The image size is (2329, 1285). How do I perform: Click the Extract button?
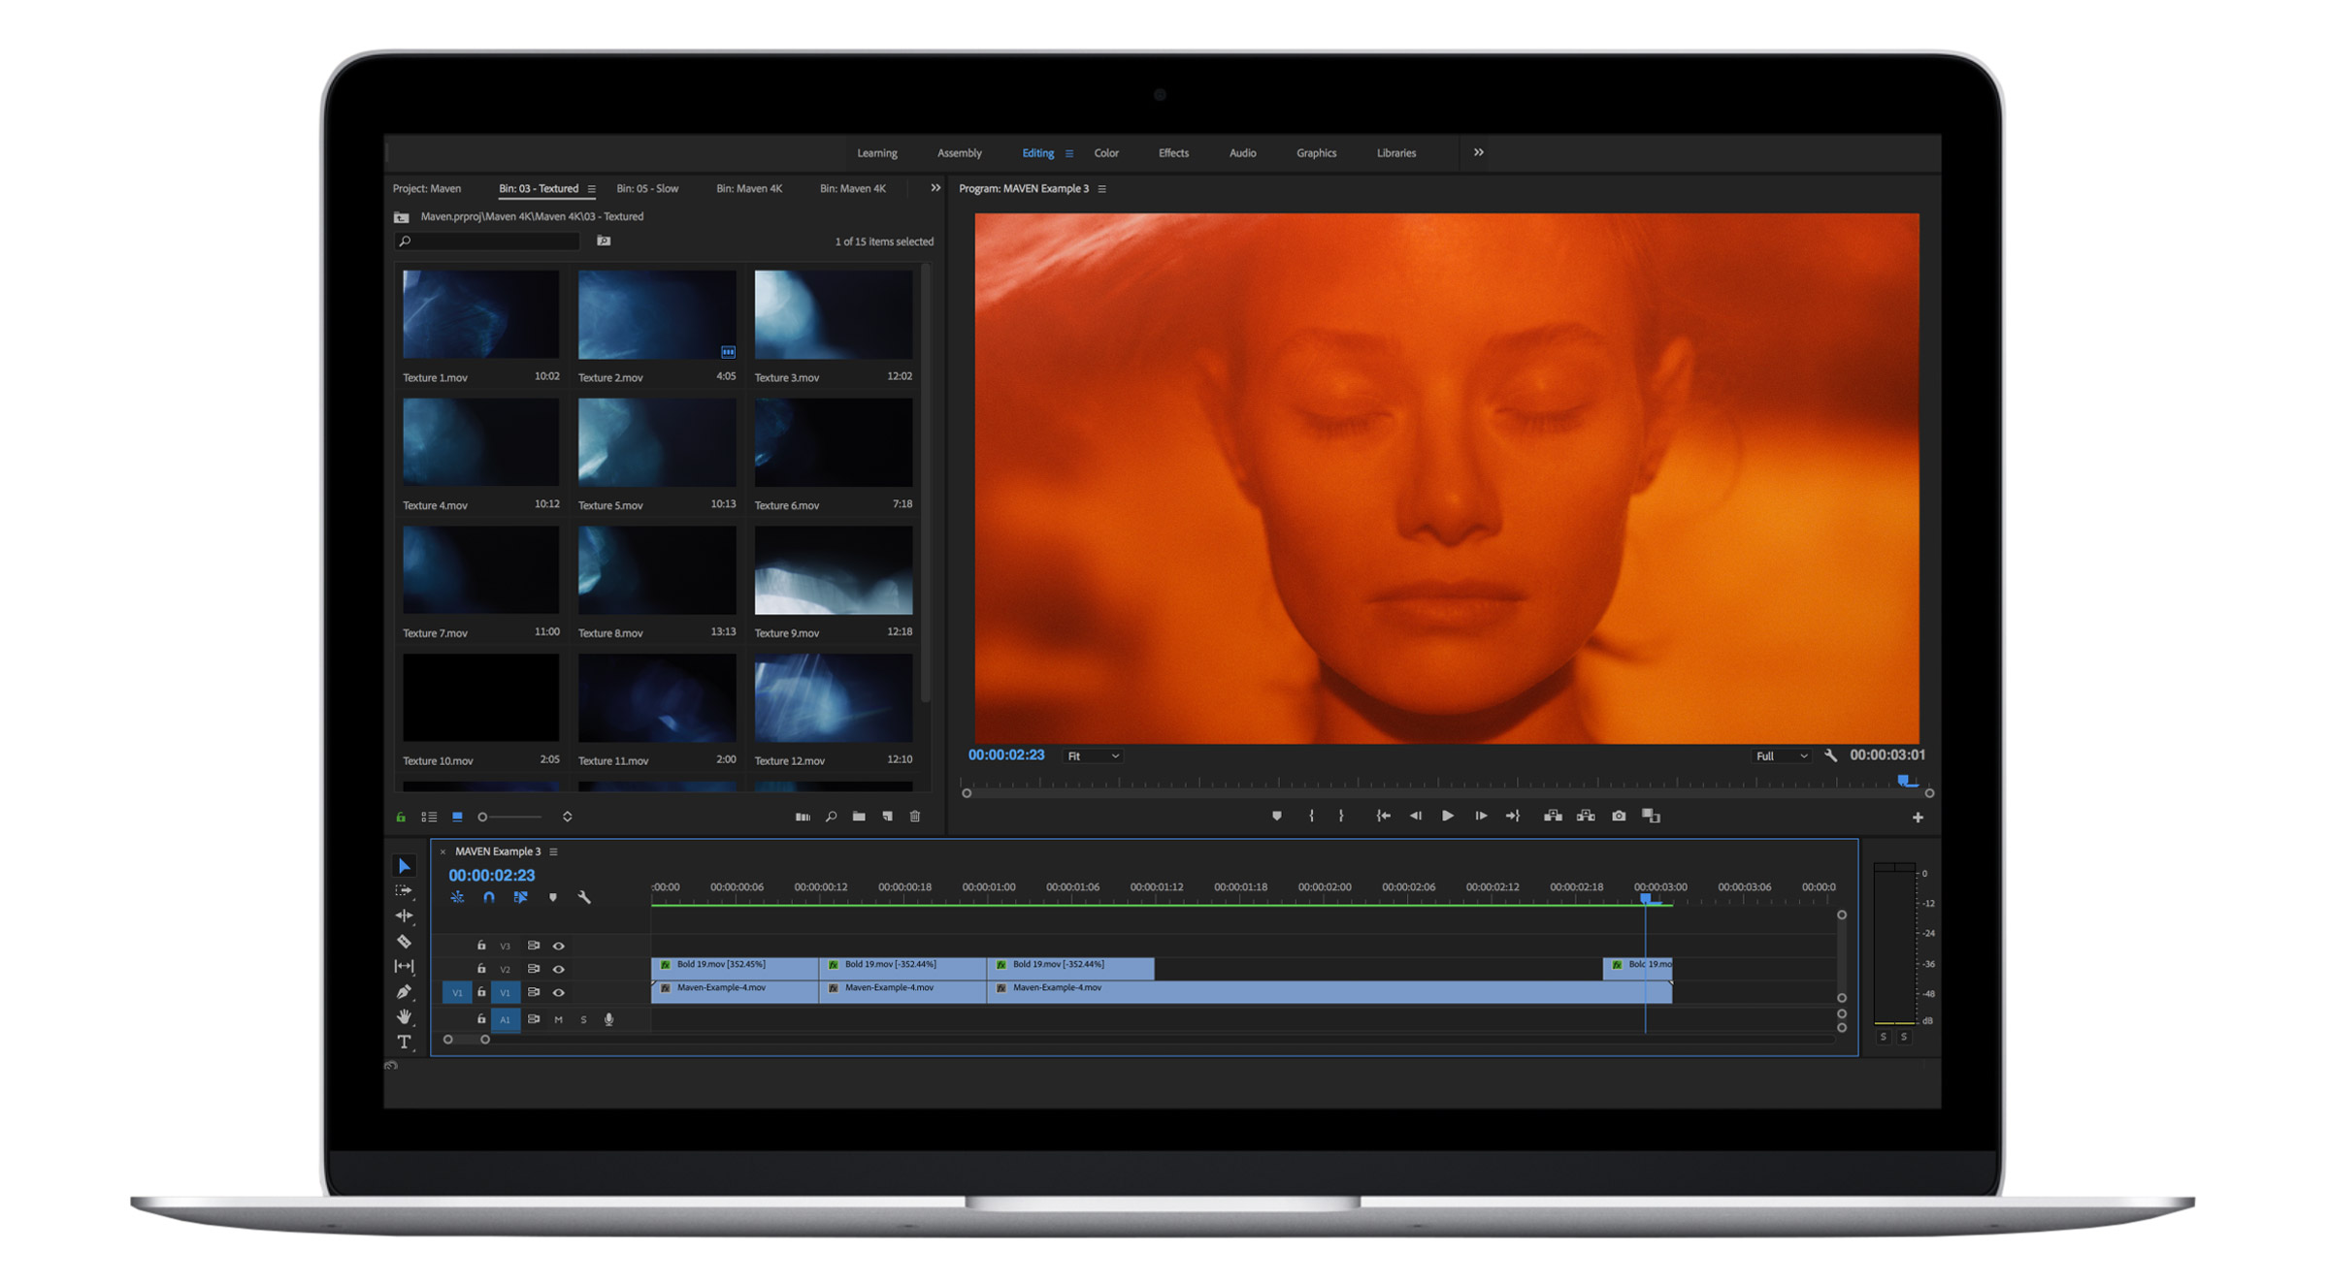[x=1586, y=816]
